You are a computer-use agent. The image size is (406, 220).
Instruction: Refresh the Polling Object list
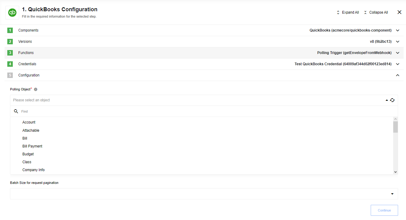click(x=392, y=100)
